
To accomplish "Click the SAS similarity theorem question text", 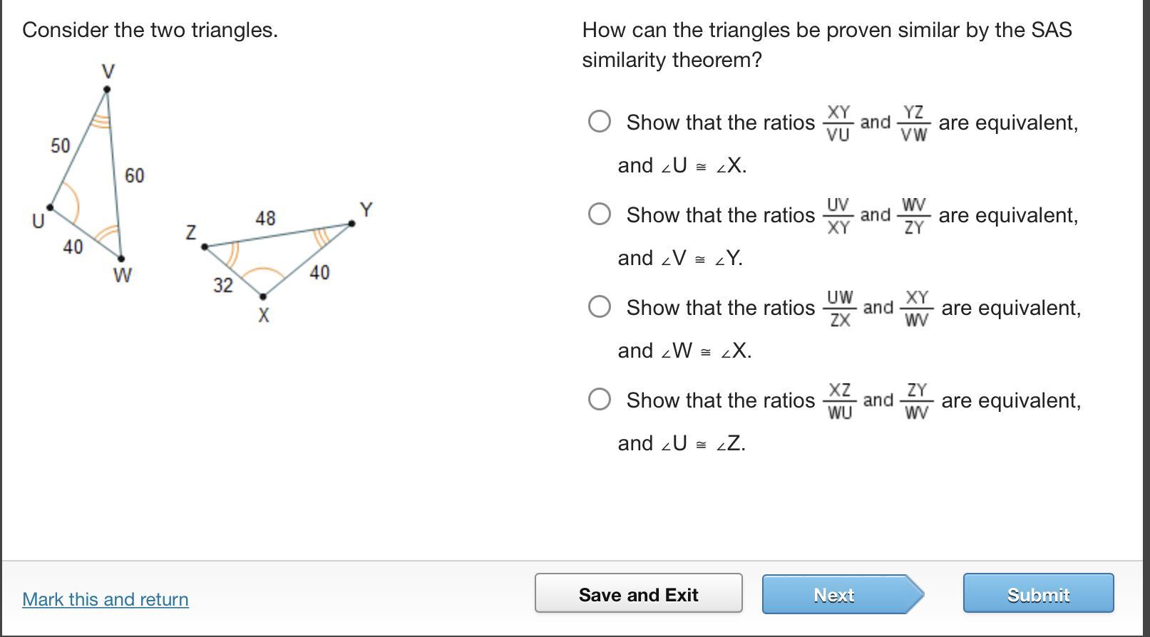I will coord(827,44).
